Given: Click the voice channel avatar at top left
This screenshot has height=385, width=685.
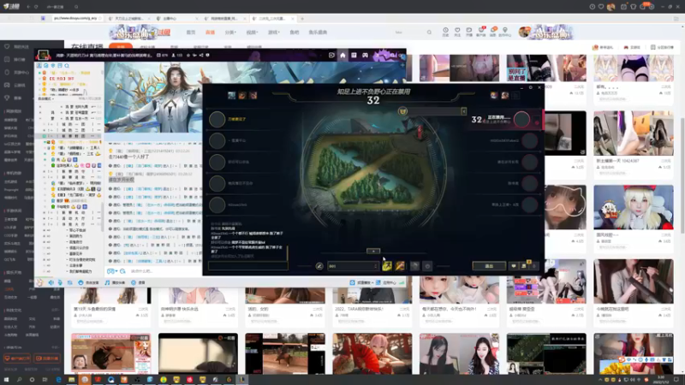Looking at the screenshot, I should pos(44,55).
